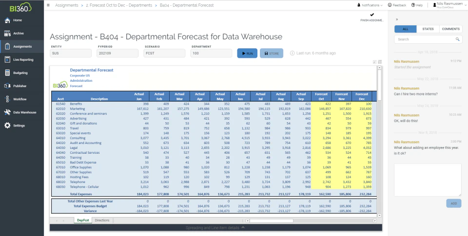
Task: Switch comments filter to States
Action: click(x=428, y=29)
